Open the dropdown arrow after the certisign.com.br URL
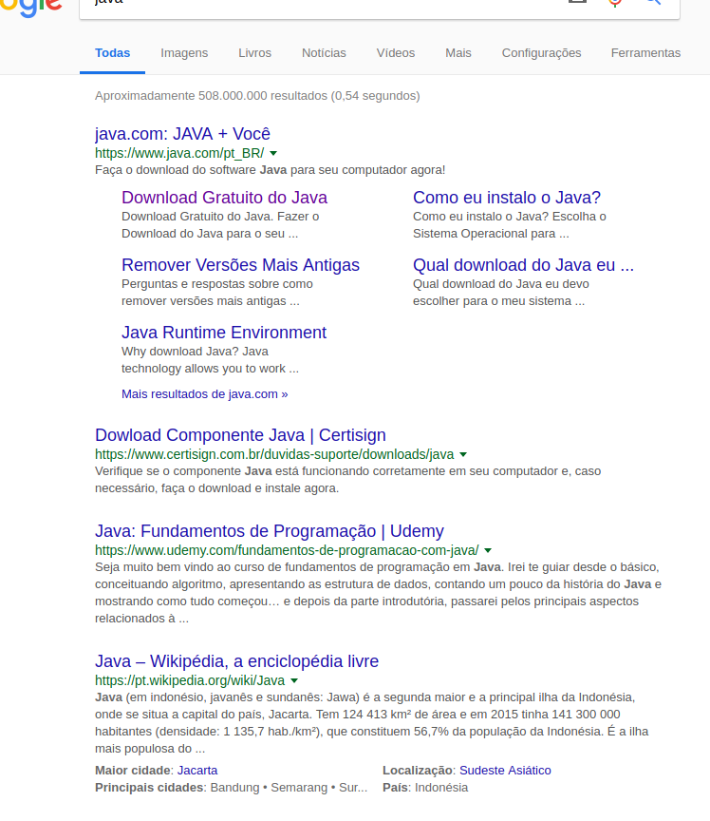710x821 pixels. click(x=463, y=454)
